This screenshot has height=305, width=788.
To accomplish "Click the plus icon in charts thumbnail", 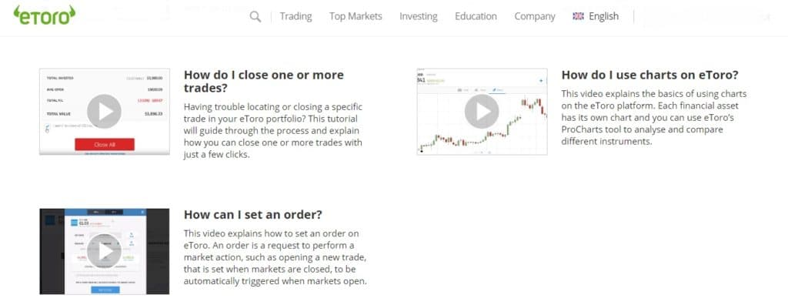I will point(541,81).
